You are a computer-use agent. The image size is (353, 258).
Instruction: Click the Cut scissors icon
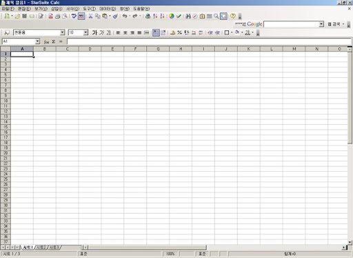pyautogui.click(x=90, y=16)
